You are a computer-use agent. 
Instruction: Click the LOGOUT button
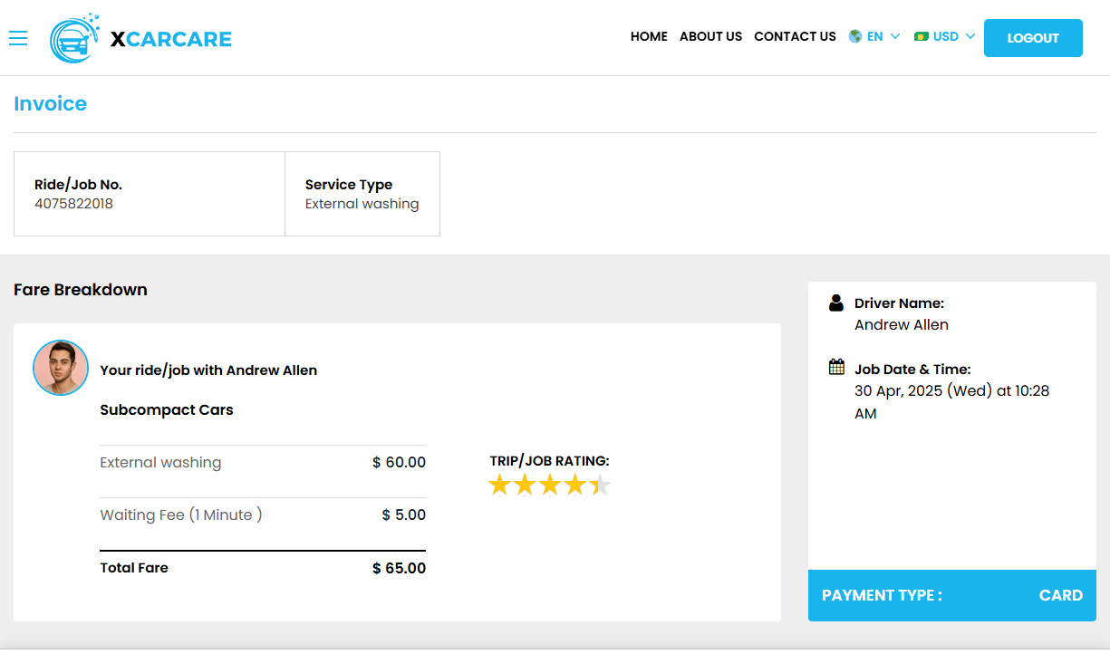(1033, 38)
